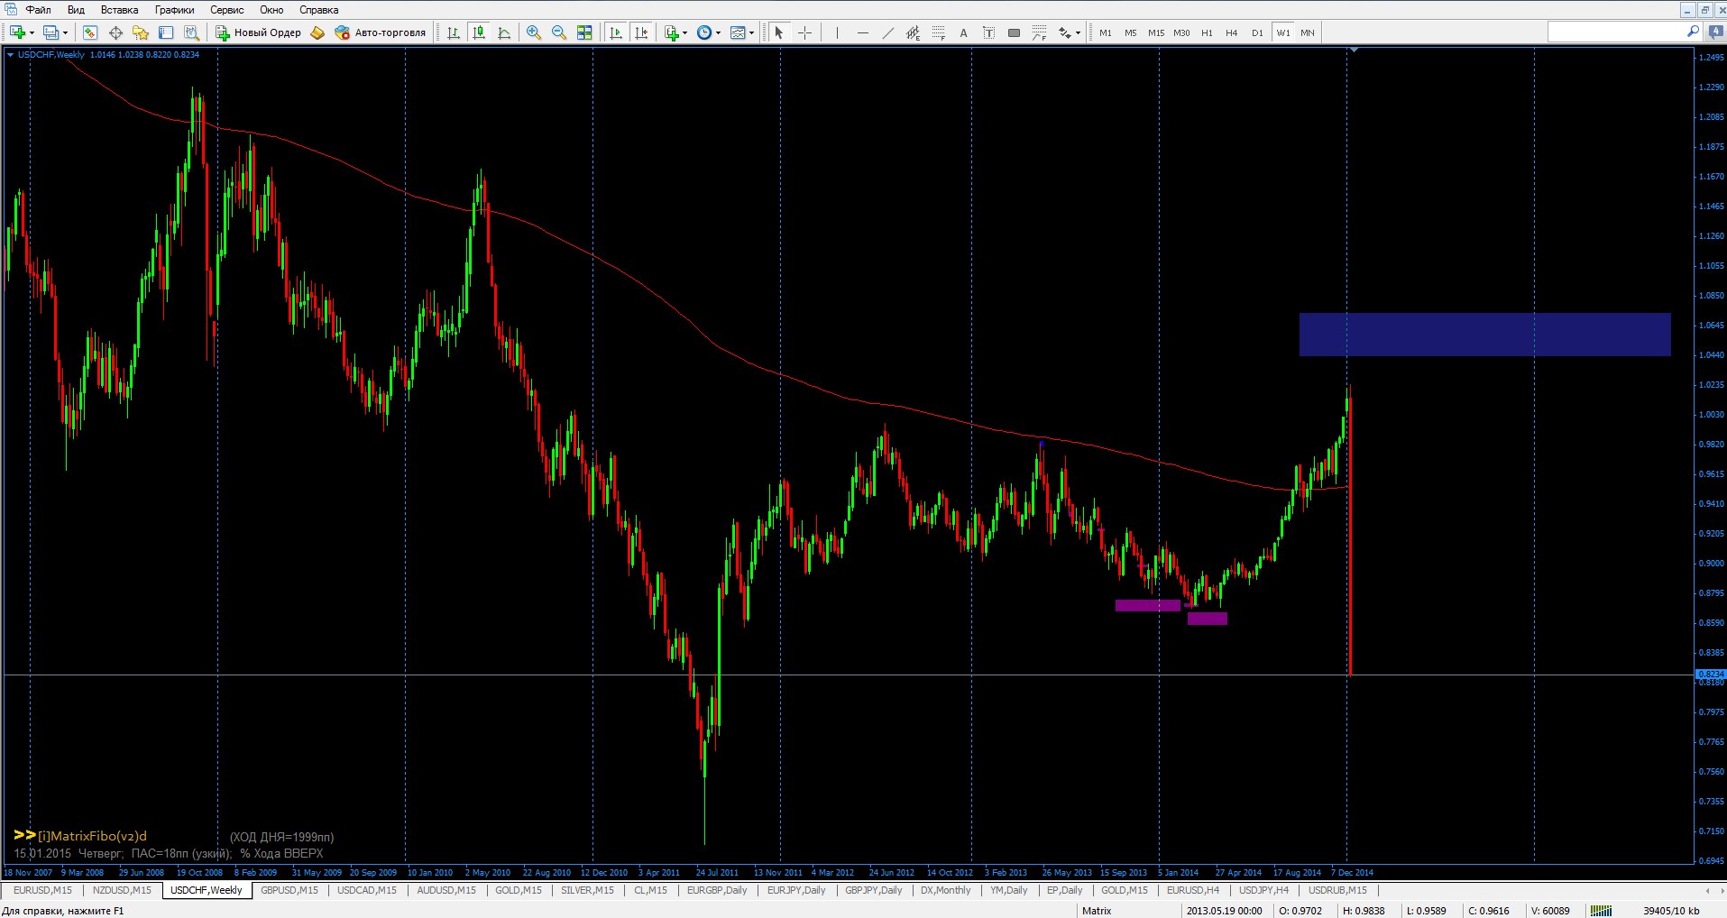Expand the USDCHF,Weekly chart menu triangle
Viewport: 1727px width, 918px height.
[x=11, y=54]
